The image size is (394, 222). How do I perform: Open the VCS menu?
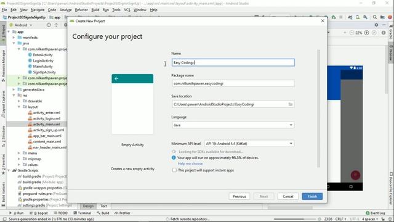pyautogui.click(x=127, y=10)
